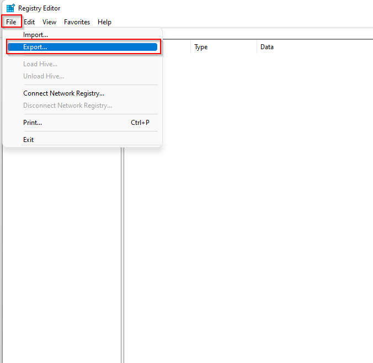
Task: Click the empty key tree pane below the menu
Action: 61,249
